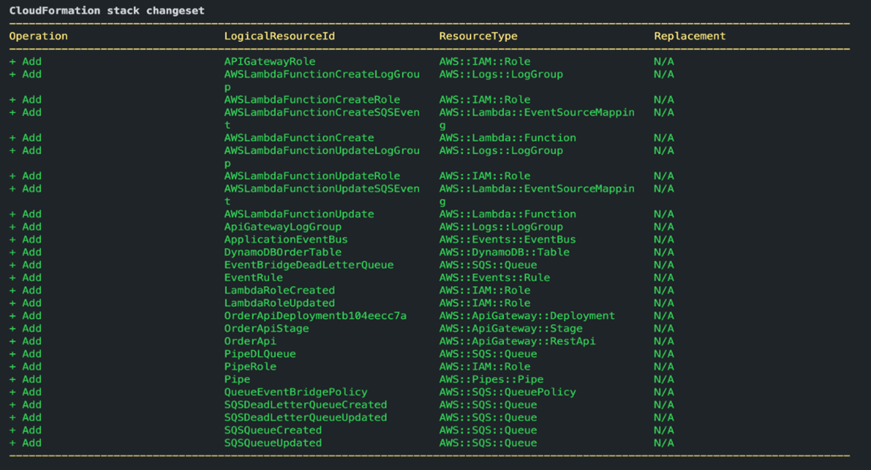This screenshot has height=470, width=871.
Task: Click AWSLambdaFunctionUpdate resource ID
Action: (299, 215)
